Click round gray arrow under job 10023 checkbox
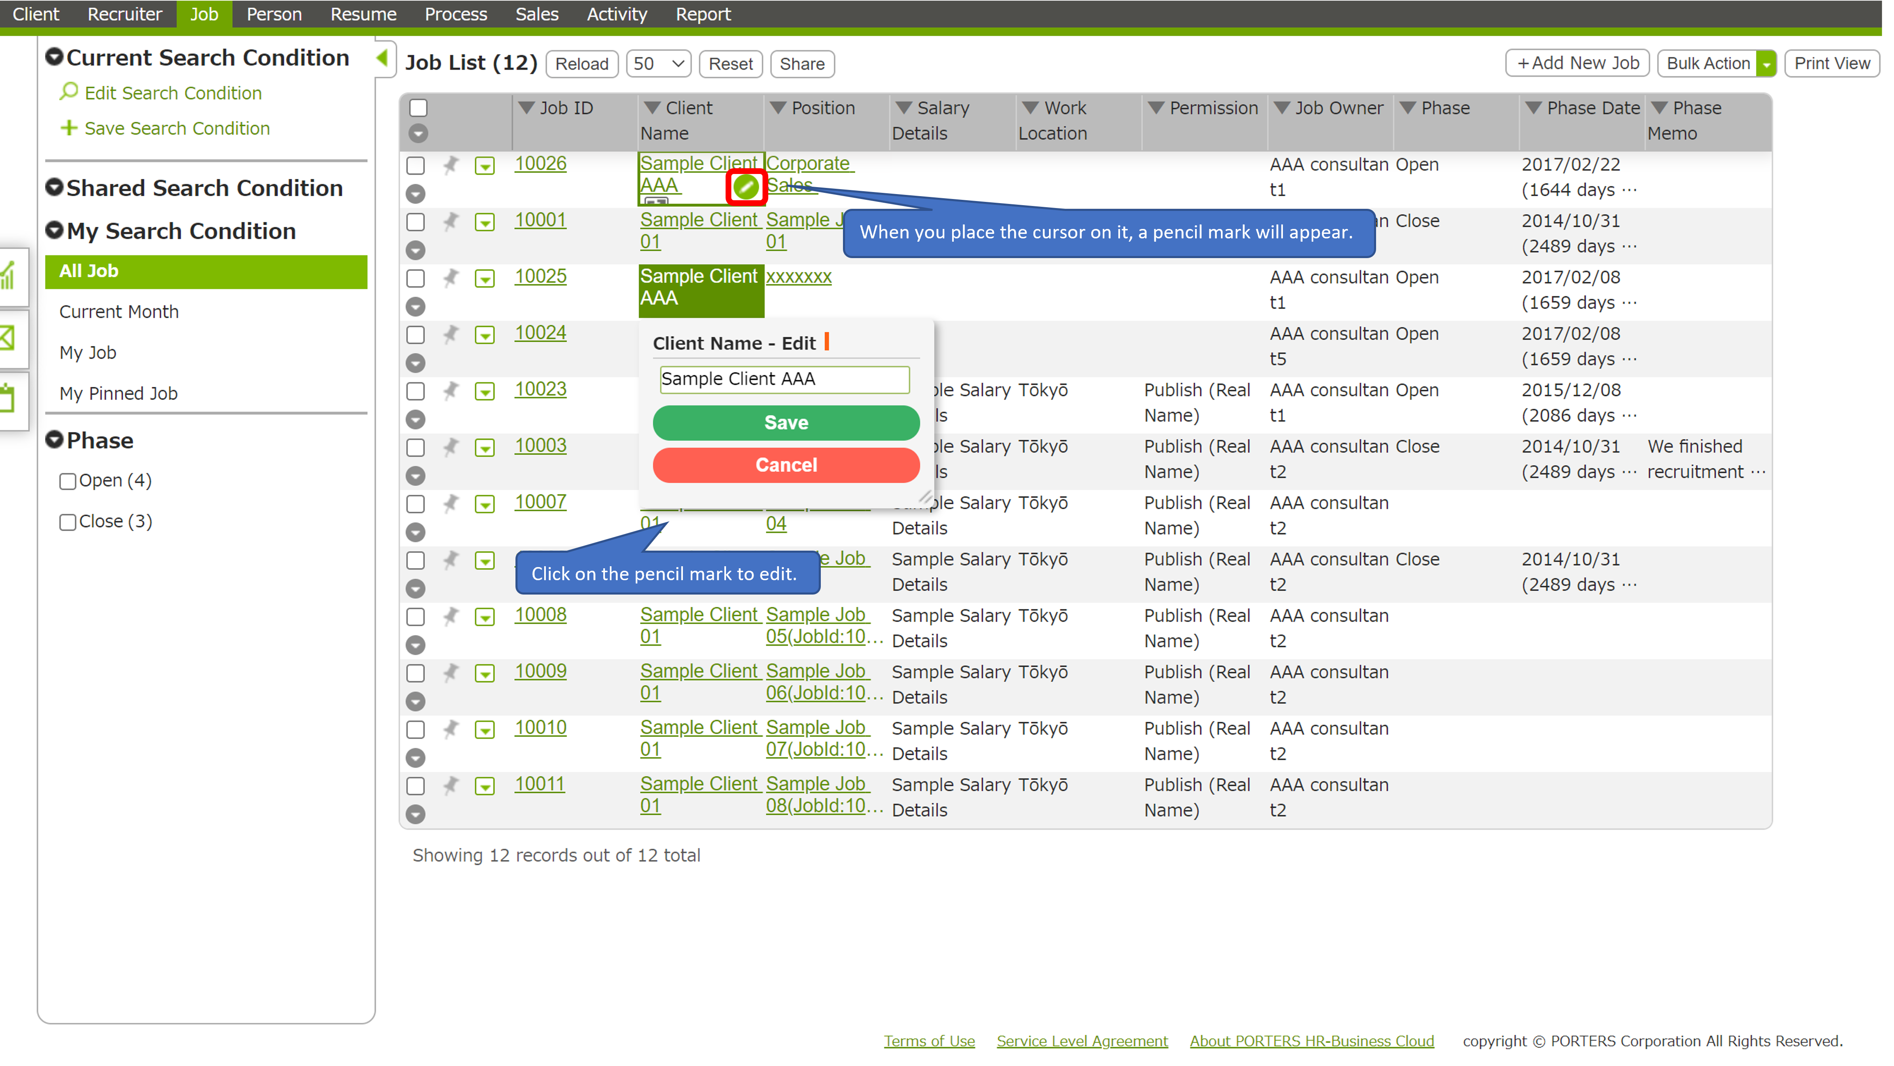The width and height of the screenshot is (1894, 1066). 415,420
